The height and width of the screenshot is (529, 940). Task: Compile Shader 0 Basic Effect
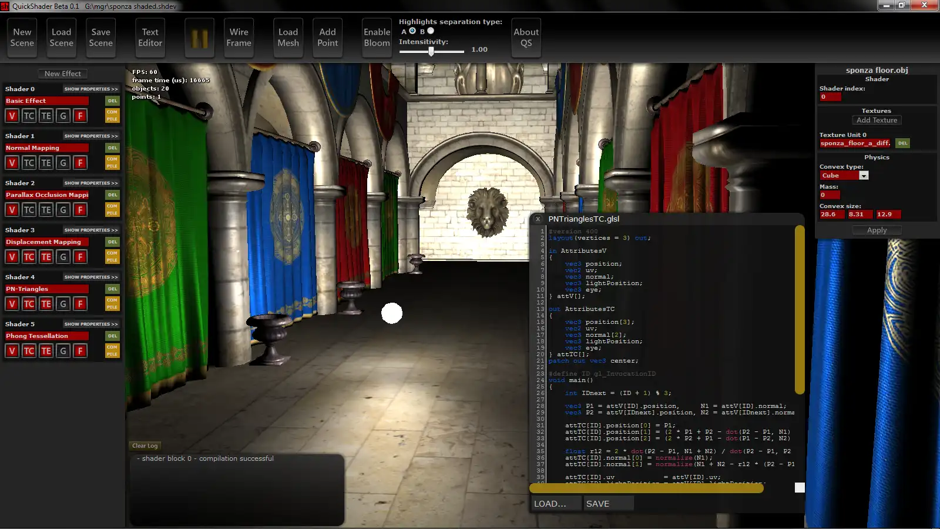coord(112,116)
